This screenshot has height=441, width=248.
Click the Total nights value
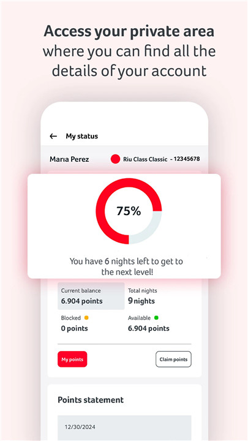coord(141,301)
